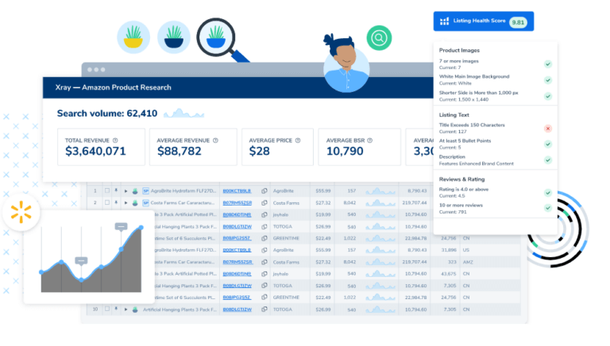Copy the ASIN in row 1 via copy icon

click(x=264, y=191)
